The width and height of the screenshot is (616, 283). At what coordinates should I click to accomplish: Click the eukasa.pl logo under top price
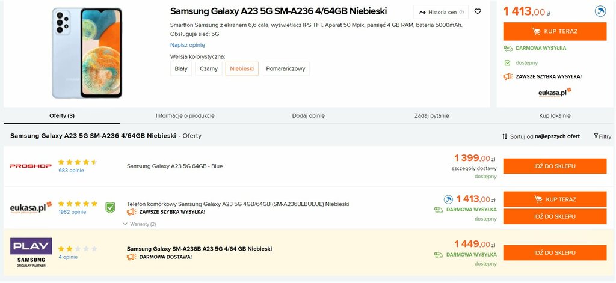click(555, 93)
